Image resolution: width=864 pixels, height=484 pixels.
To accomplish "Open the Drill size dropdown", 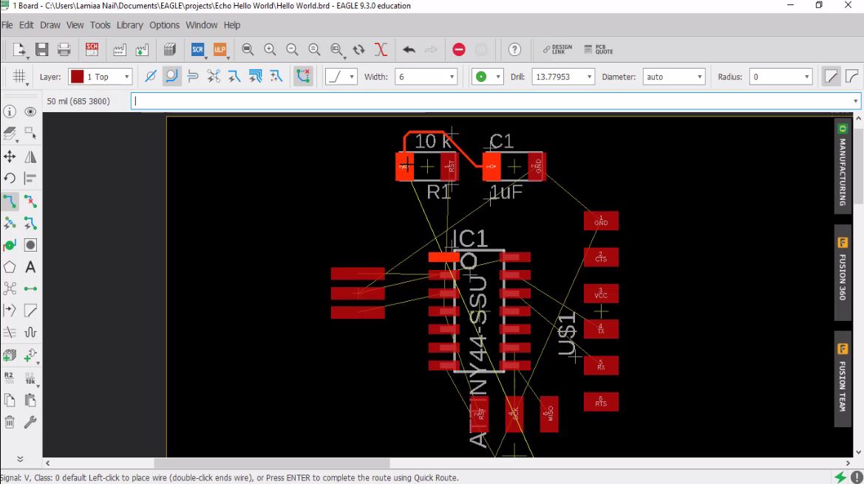I will [562, 77].
